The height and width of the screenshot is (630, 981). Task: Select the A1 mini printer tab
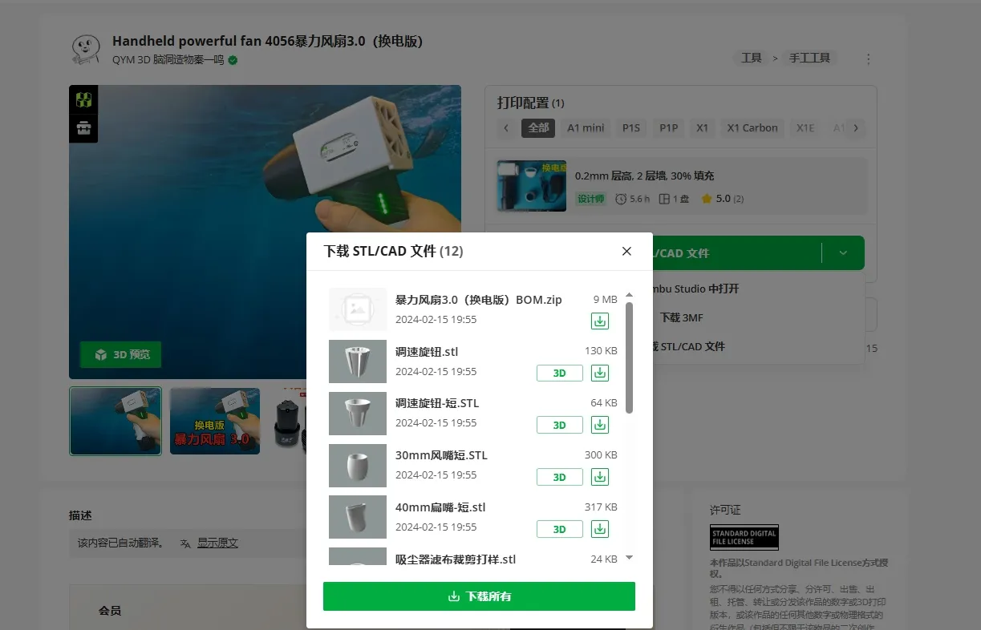(586, 127)
